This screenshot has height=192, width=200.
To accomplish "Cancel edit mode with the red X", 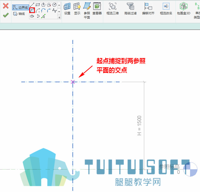I will [x=6, y=6].
